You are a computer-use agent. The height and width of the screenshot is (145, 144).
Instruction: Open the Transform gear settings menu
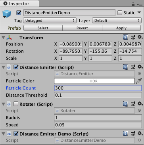(140, 37)
